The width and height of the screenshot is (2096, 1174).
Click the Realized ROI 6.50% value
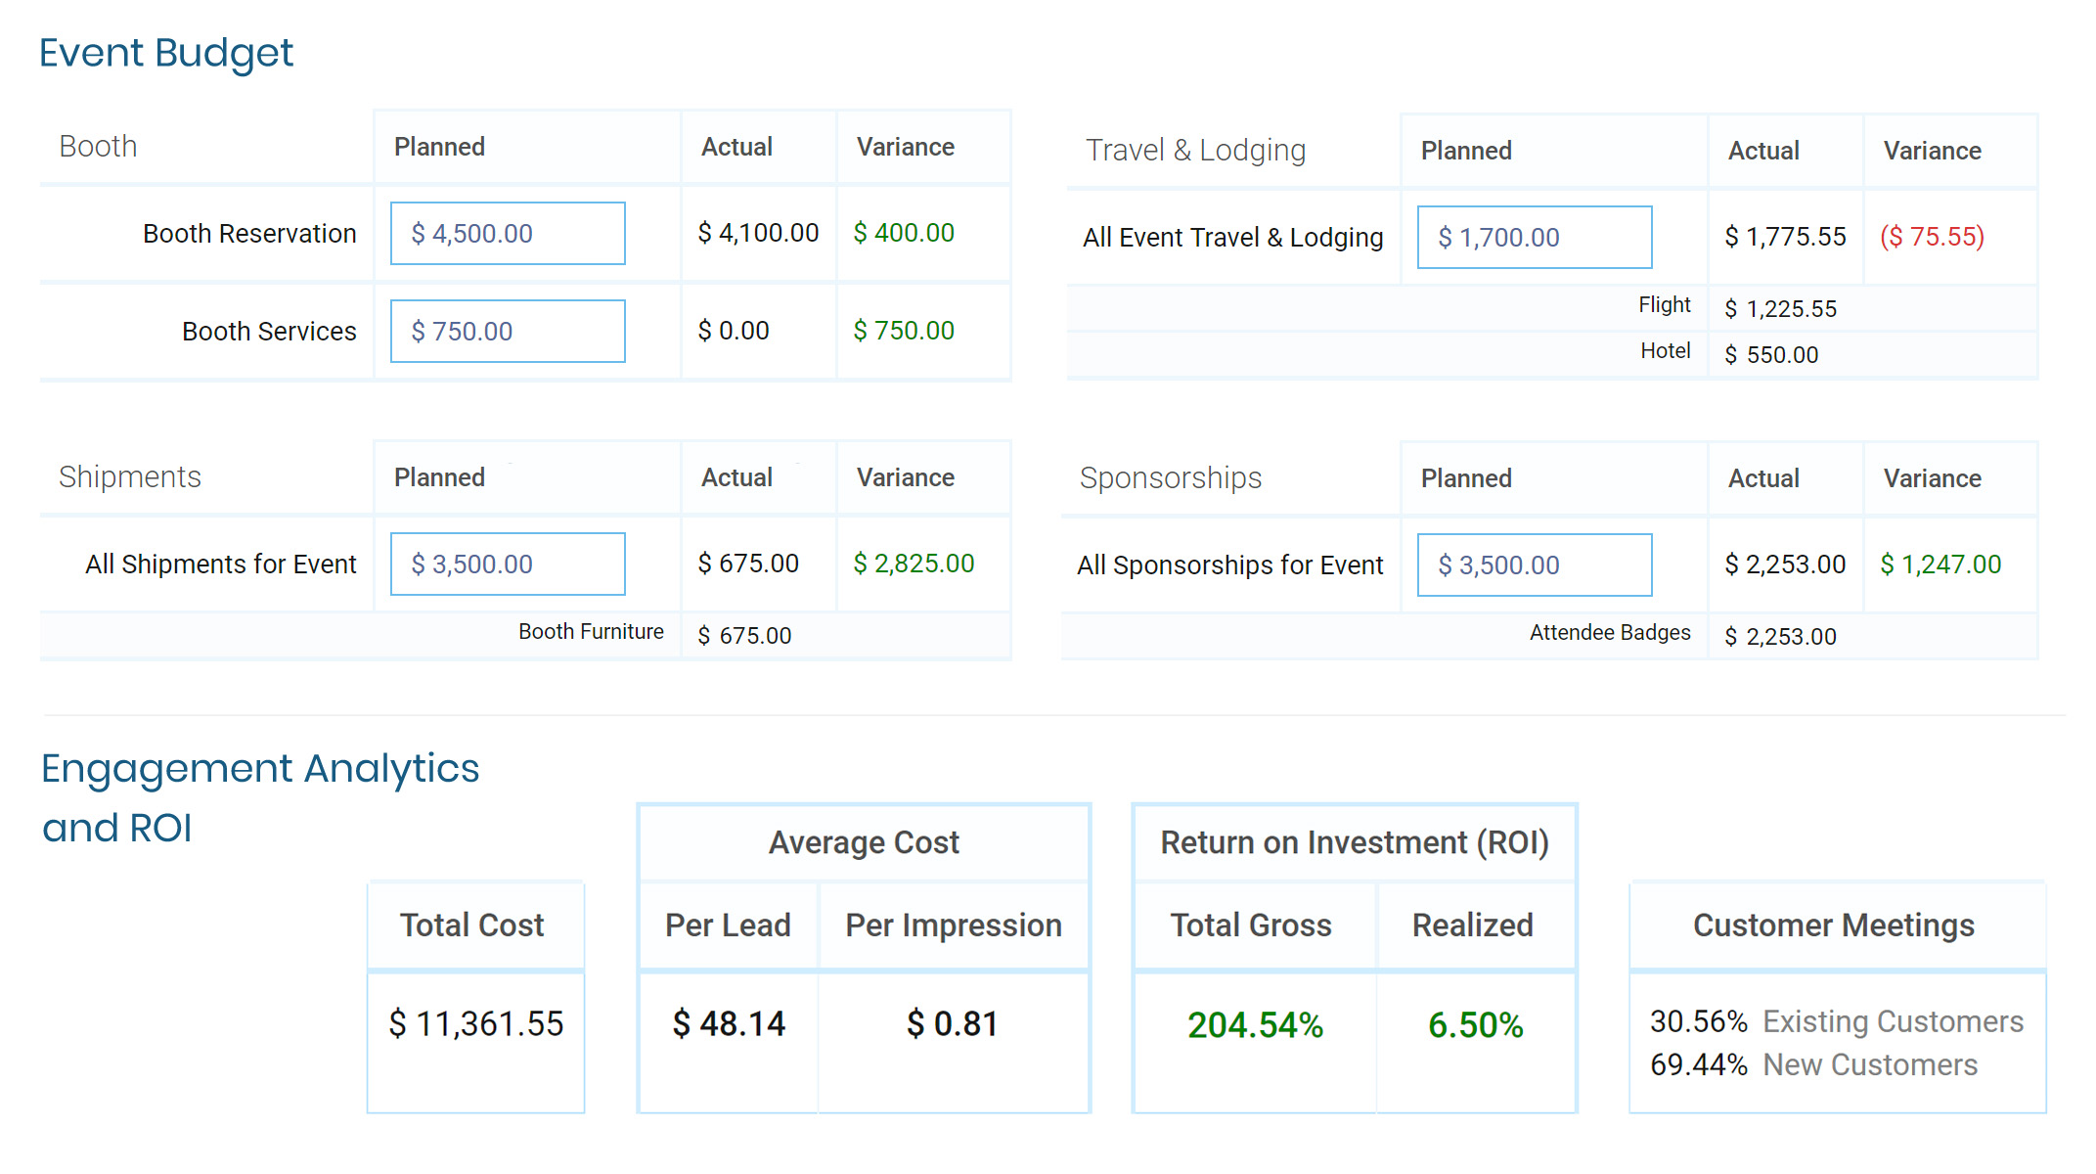coord(1475,1025)
